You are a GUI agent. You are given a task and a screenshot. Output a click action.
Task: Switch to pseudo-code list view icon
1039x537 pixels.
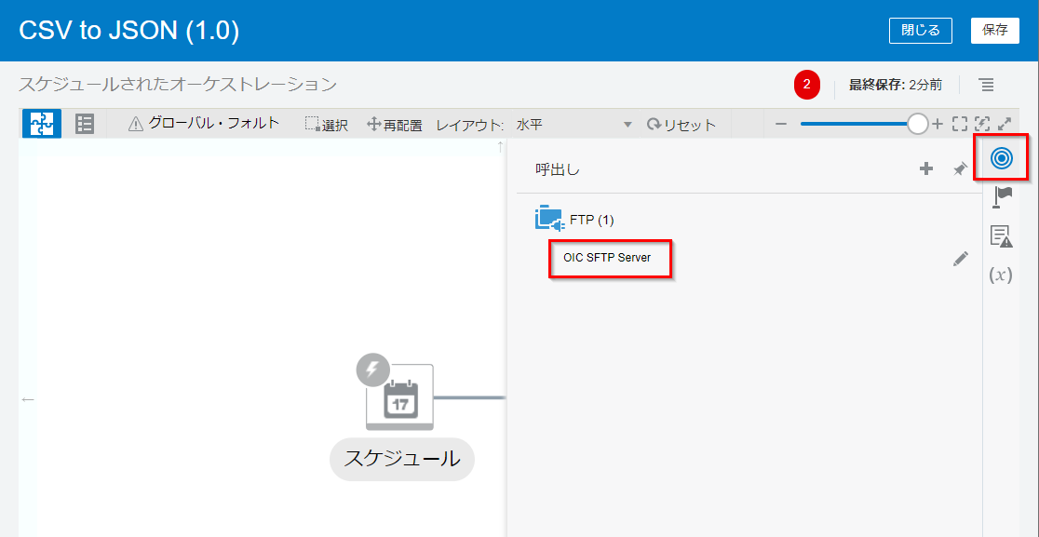tap(85, 124)
